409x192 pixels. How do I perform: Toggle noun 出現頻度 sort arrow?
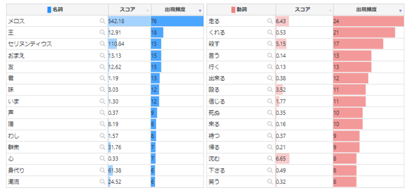[200, 10]
